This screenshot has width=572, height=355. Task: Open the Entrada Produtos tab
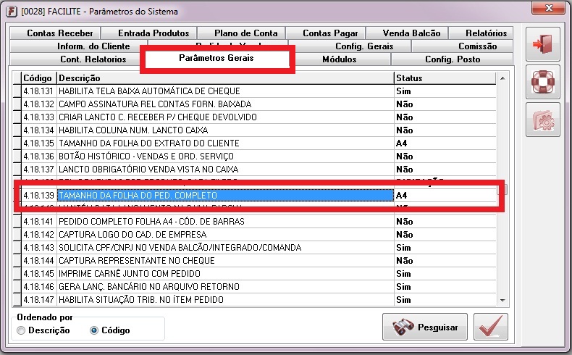pos(149,33)
